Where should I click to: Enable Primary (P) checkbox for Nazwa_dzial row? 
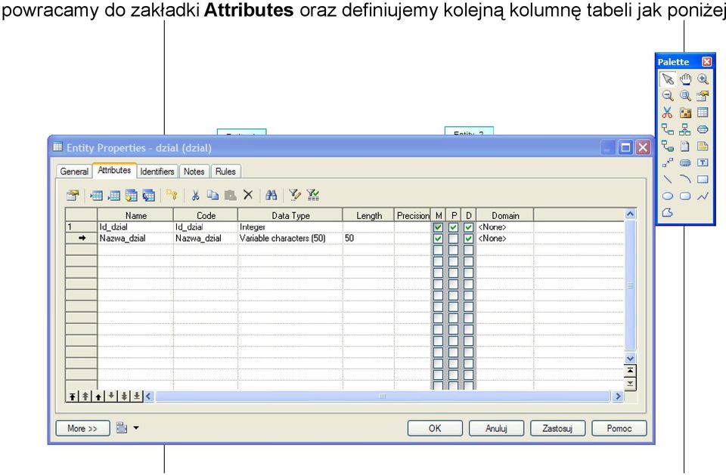click(x=453, y=239)
